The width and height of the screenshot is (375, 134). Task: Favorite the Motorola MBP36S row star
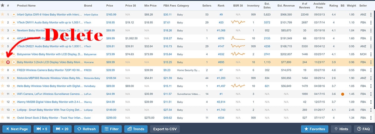point(3,78)
